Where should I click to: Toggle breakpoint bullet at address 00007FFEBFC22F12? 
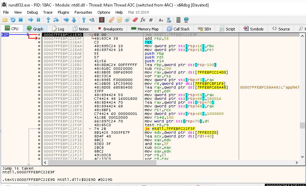point(39,129)
